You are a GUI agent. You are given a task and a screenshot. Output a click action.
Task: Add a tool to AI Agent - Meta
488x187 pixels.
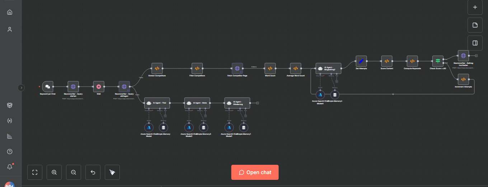coord(205,116)
